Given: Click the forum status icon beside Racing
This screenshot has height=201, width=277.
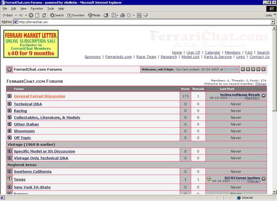Looking at the screenshot, I should point(10,111).
